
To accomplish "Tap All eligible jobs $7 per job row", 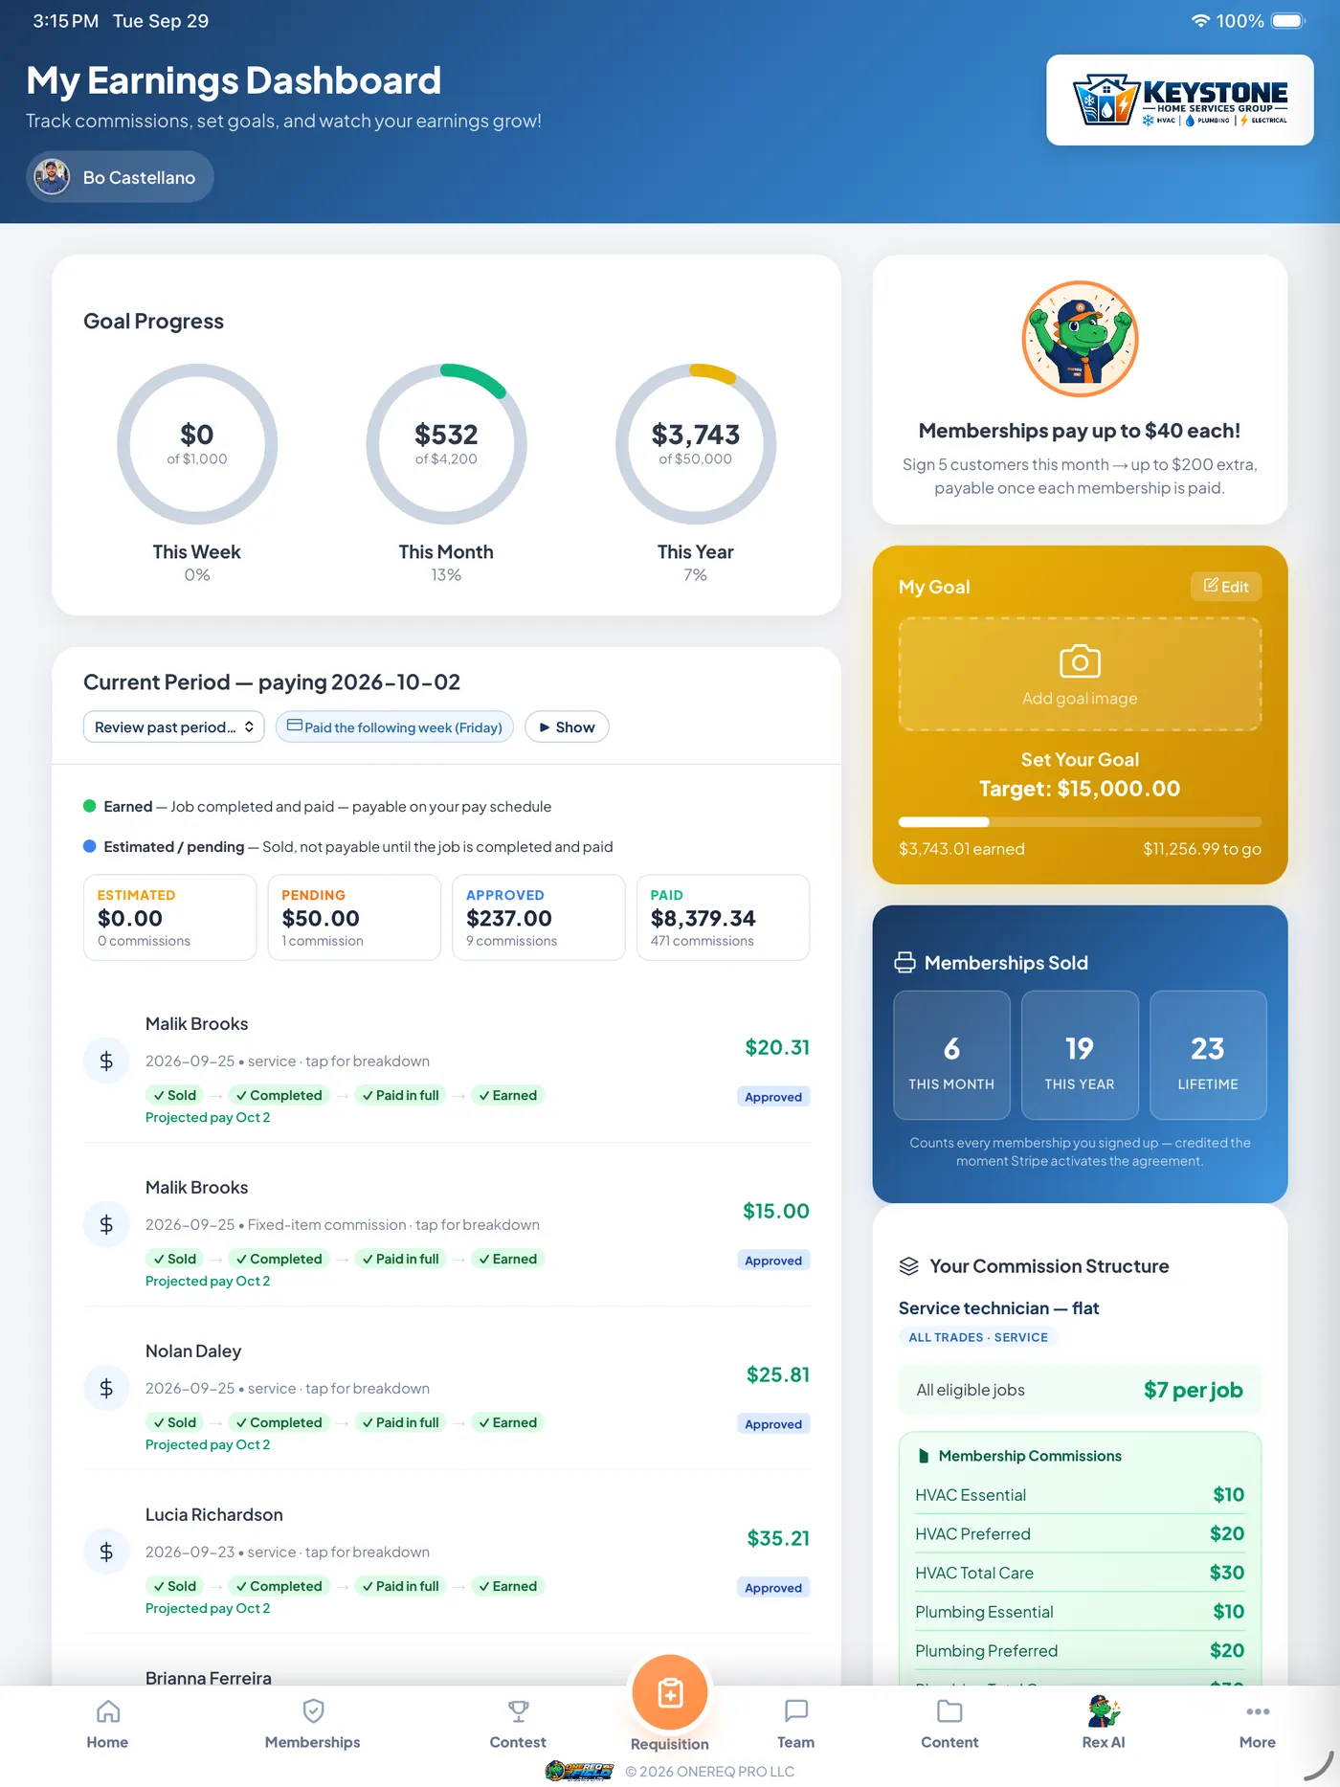I will click(x=1080, y=1390).
